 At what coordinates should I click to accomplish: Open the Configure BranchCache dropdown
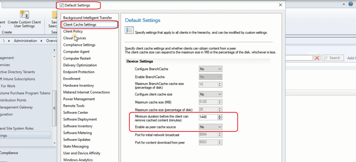pyautogui.click(x=210, y=69)
